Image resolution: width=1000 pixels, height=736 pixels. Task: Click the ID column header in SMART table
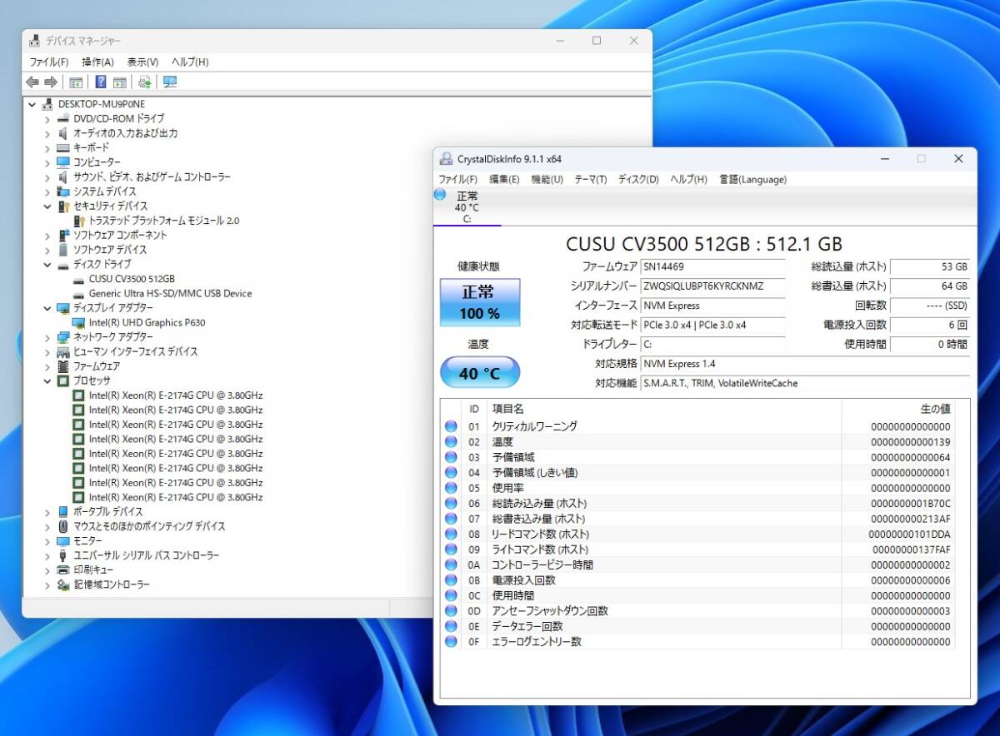tap(475, 409)
